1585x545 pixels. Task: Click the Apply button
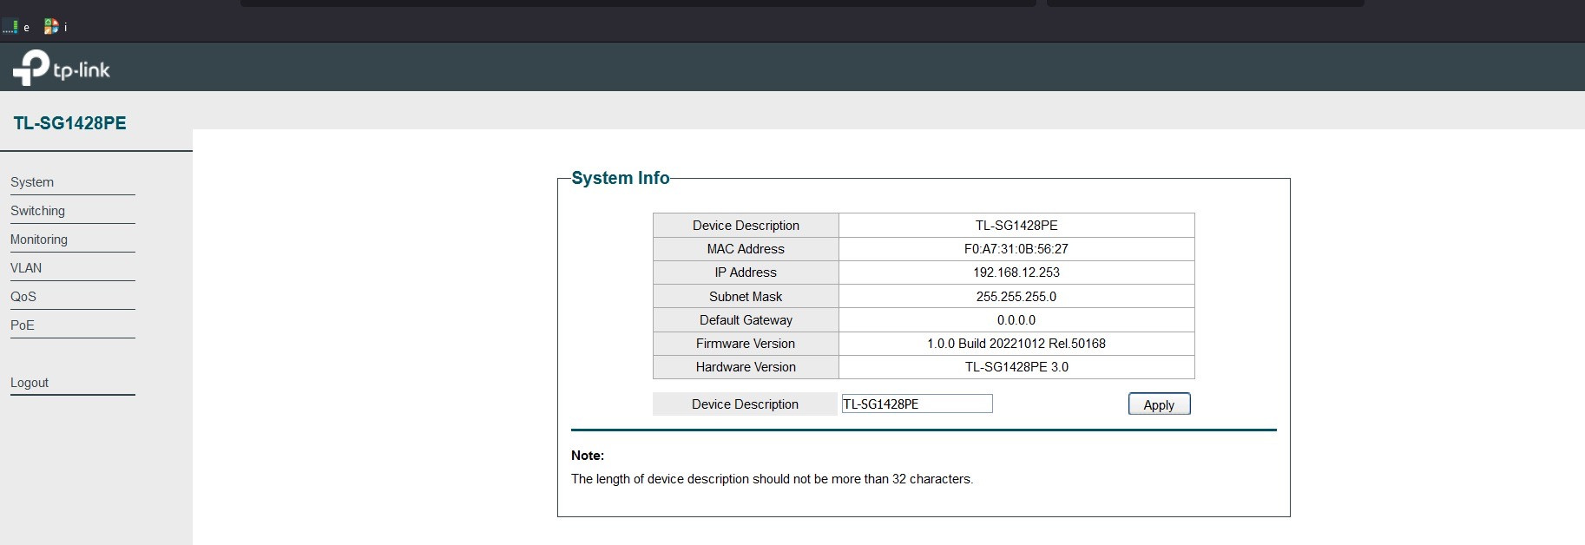coord(1159,404)
